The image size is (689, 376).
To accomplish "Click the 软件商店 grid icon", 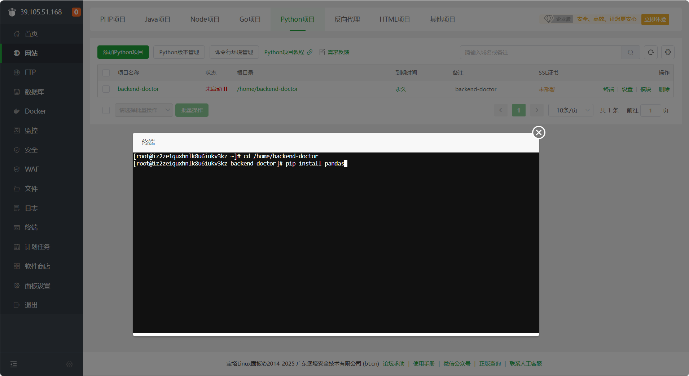I will tap(17, 266).
